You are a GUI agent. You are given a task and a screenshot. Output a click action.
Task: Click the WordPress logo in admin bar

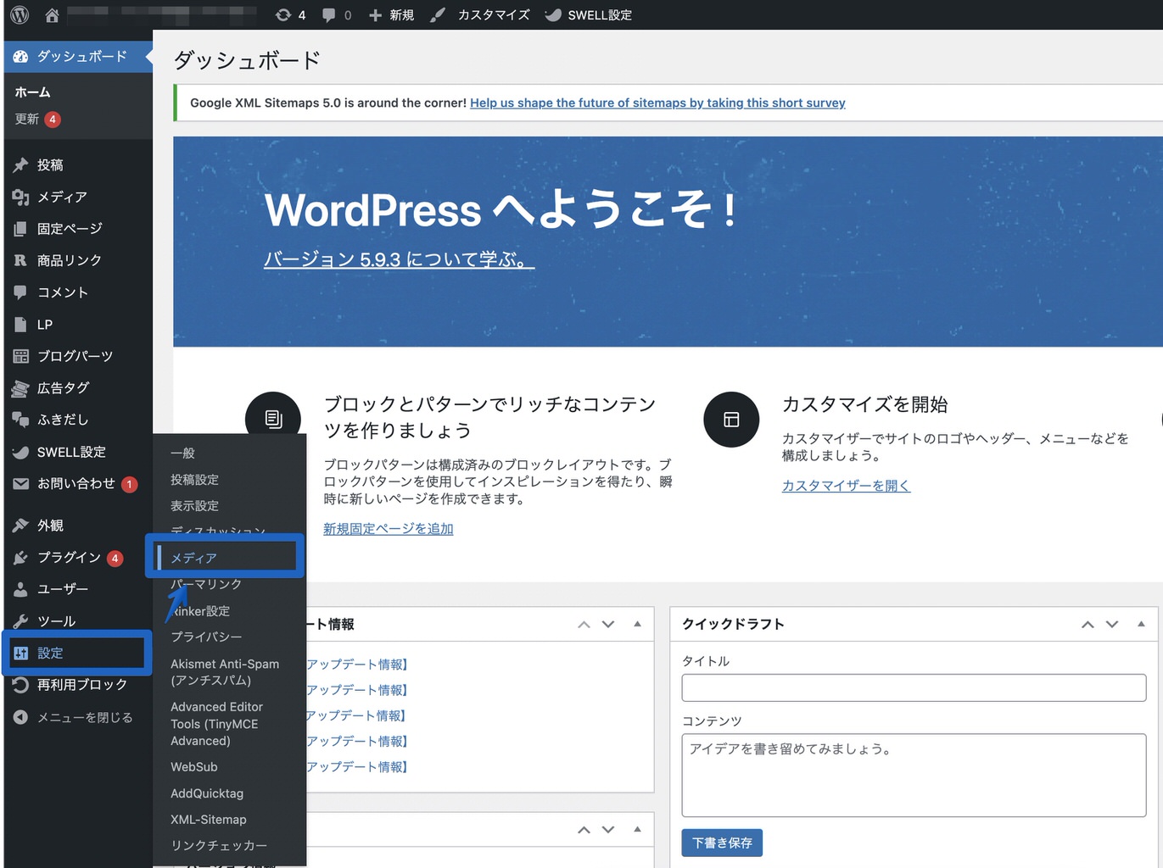coord(20,14)
